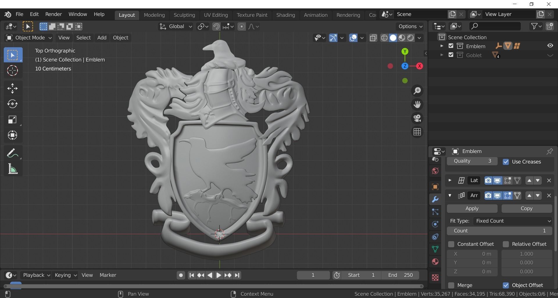Open the Object properties tab
558x298 pixels.
click(x=435, y=187)
